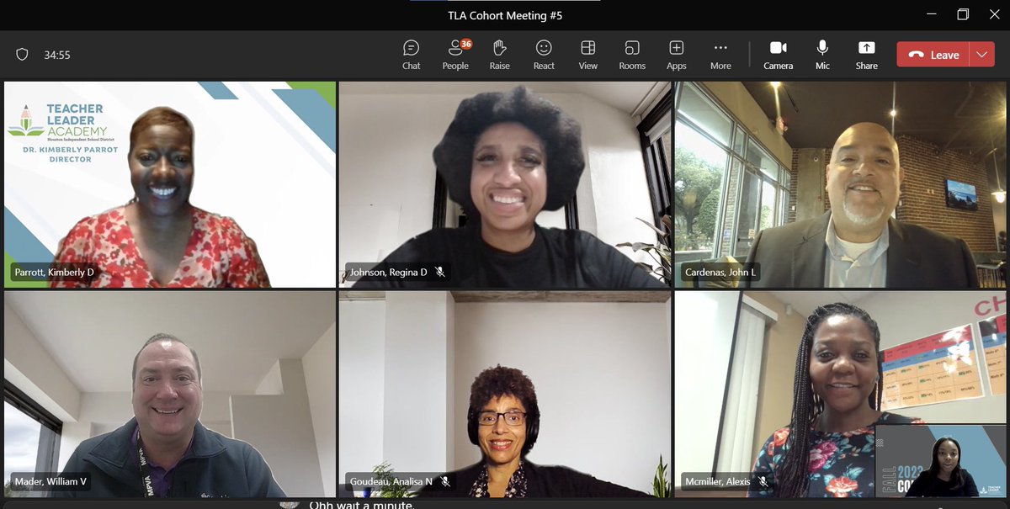
Task: Click the shield security icon
Action: 23,55
